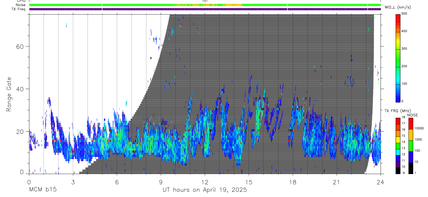The image size is (428, 197).
Task: Click the 17 label on TX FRQ legend
Action: click(x=403, y=123)
